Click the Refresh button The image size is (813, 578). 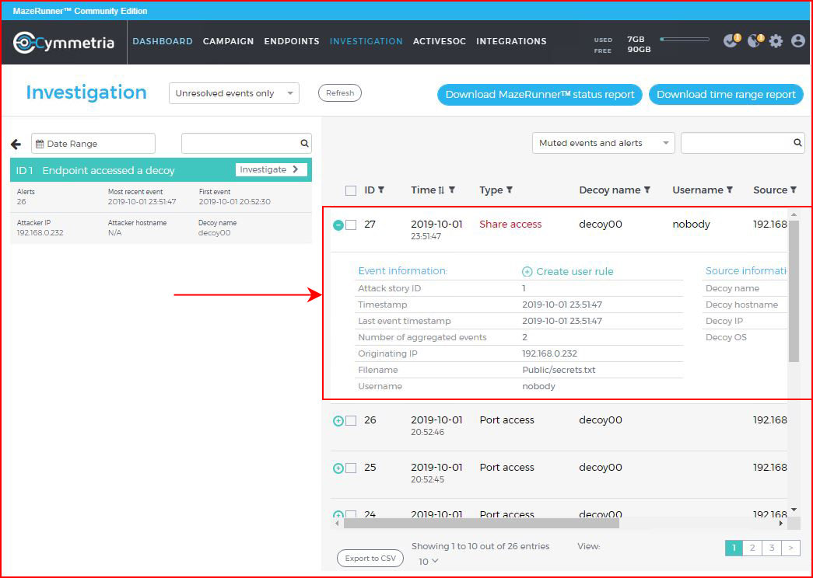(x=340, y=93)
